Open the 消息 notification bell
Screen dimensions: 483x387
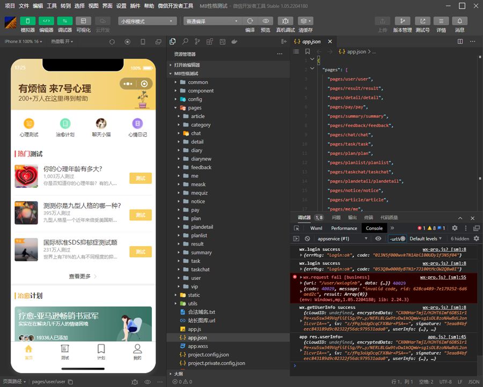coord(459,21)
